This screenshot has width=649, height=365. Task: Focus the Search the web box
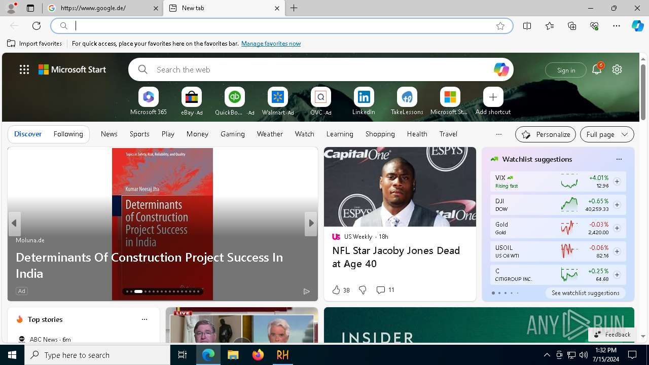coord(320,69)
